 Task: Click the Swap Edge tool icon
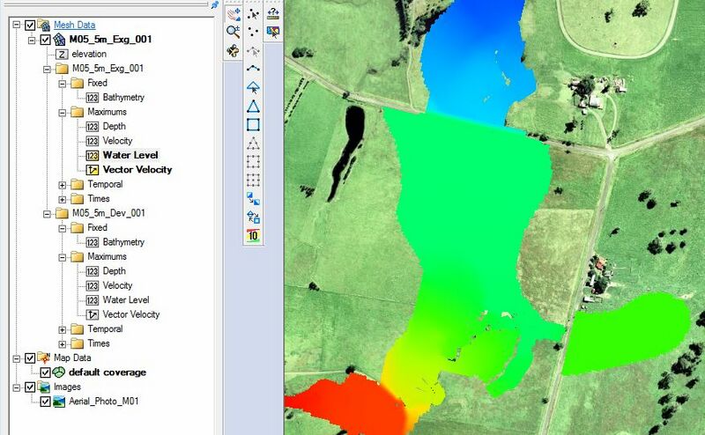tap(254, 198)
